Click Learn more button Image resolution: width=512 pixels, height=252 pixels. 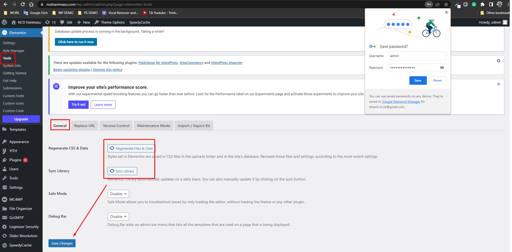(x=103, y=105)
